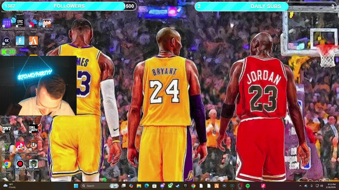Select the Chained Together desktop shortcut
This screenshot has width=339, height=190.
(x=33, y=149)
